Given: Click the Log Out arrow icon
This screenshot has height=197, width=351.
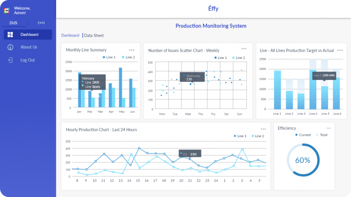Looking at the screenshot, I should point(10,60).
